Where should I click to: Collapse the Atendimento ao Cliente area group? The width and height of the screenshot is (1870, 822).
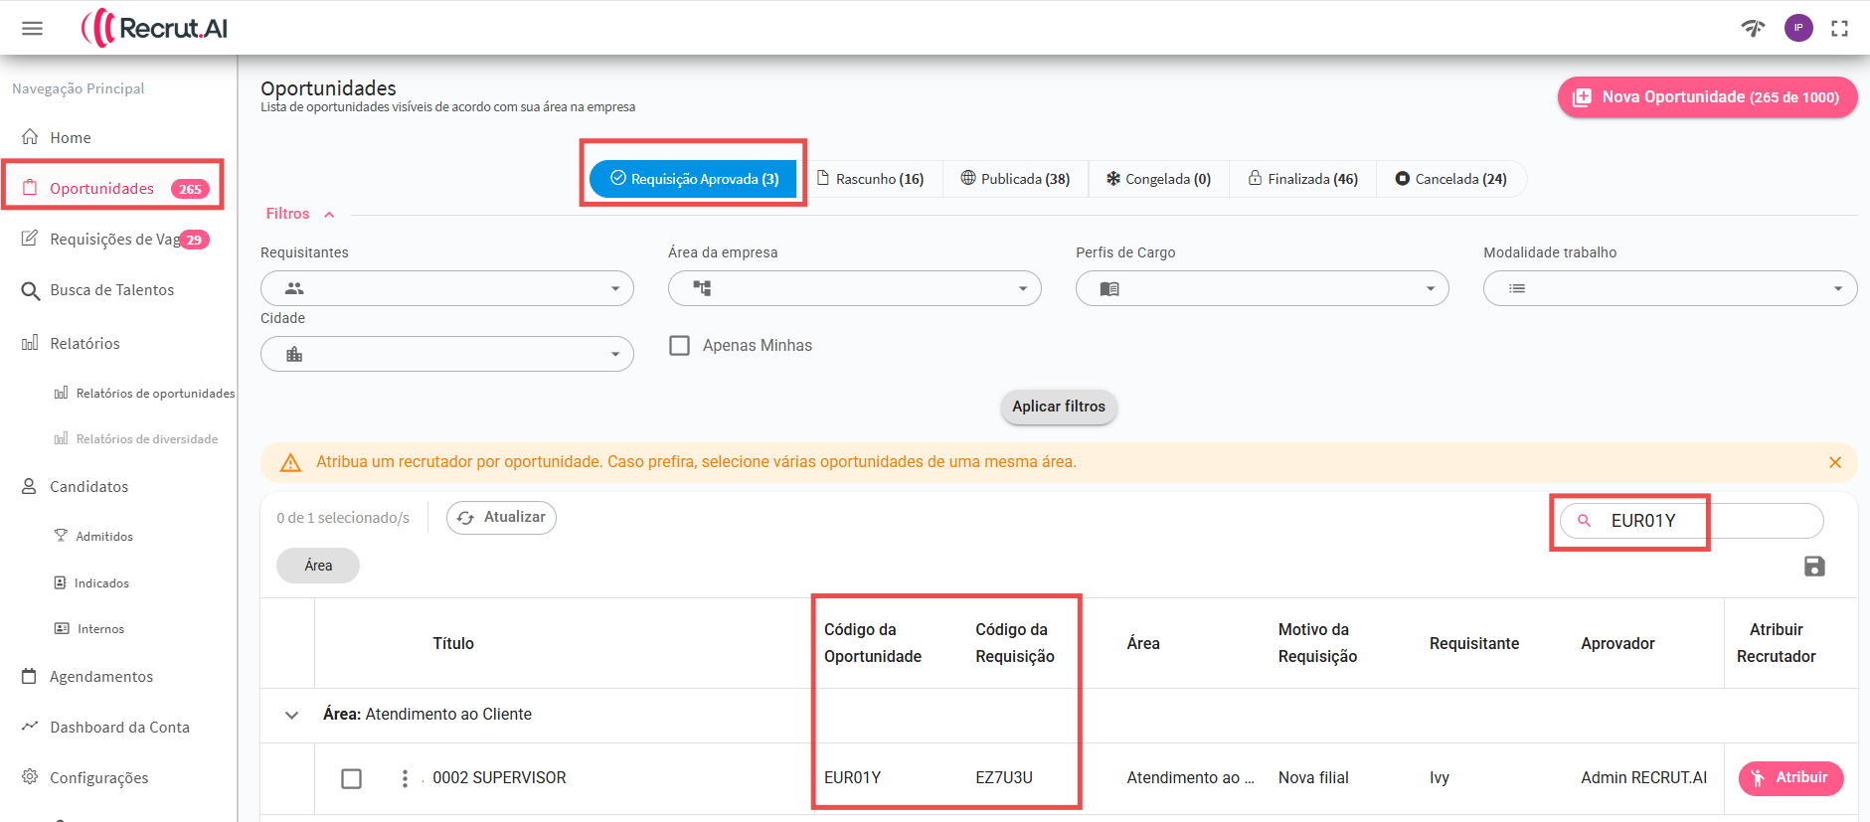pyautogui.click(x=291, y=715)
